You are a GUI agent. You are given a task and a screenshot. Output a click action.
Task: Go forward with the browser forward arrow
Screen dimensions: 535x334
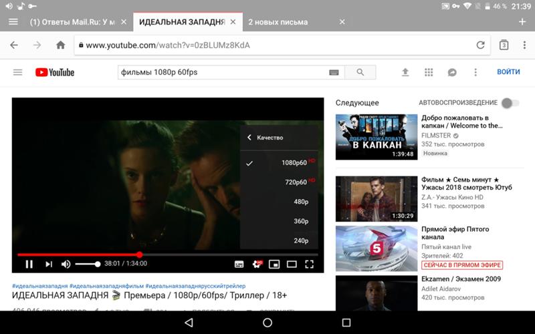pyautogui.click(x=37, y=45)
